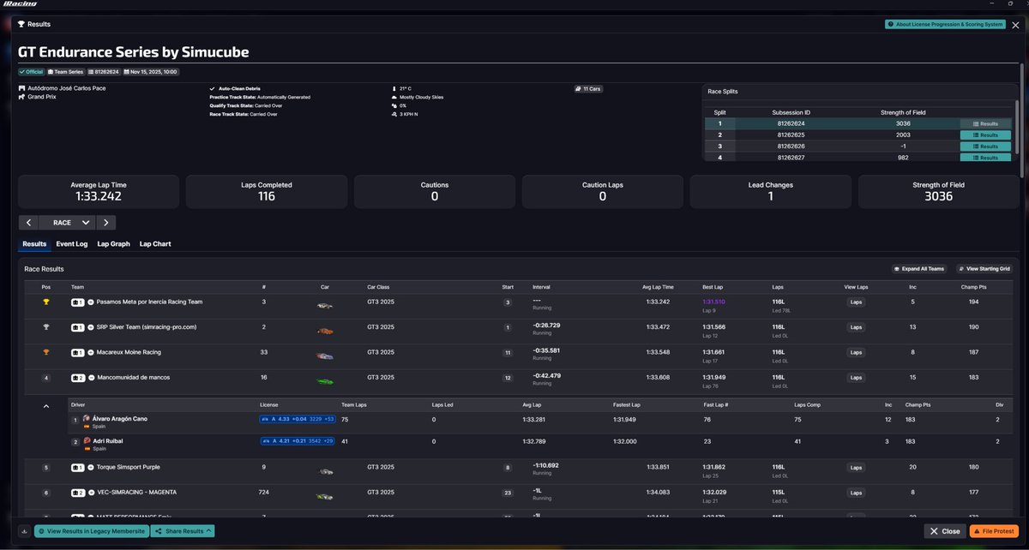The width and height of the screenshot is (1029, 550).
Task: Click the car icon in Macareux Moine Racing row
Action: point(324,355)
